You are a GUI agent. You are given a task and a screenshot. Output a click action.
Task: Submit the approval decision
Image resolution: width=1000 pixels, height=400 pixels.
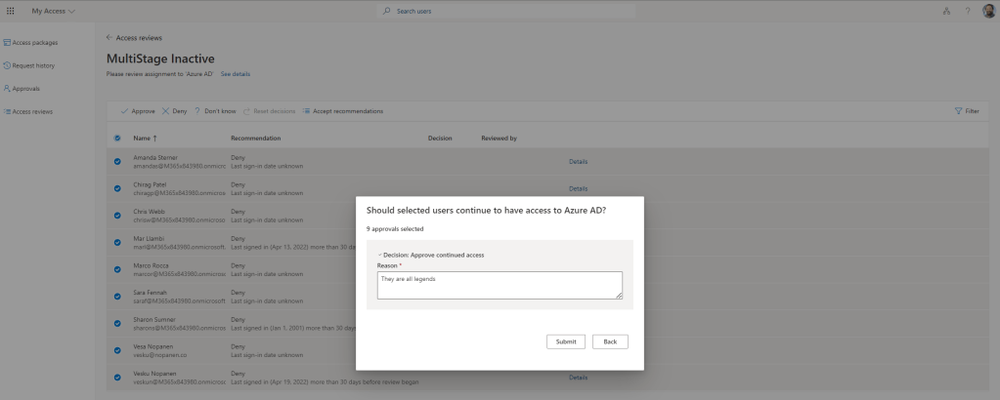565,341
